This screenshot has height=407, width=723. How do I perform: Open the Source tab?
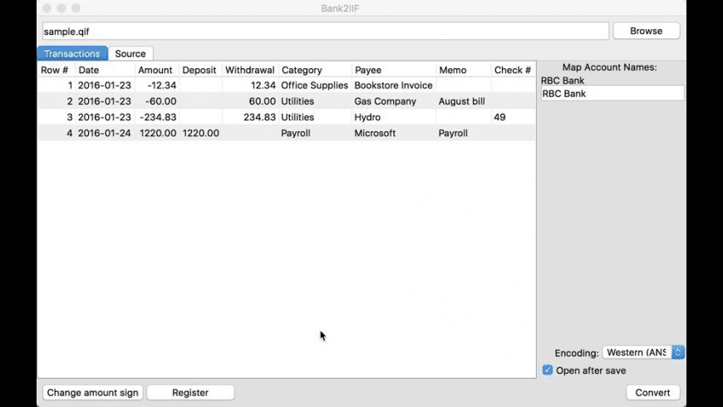tap(130, 53)
